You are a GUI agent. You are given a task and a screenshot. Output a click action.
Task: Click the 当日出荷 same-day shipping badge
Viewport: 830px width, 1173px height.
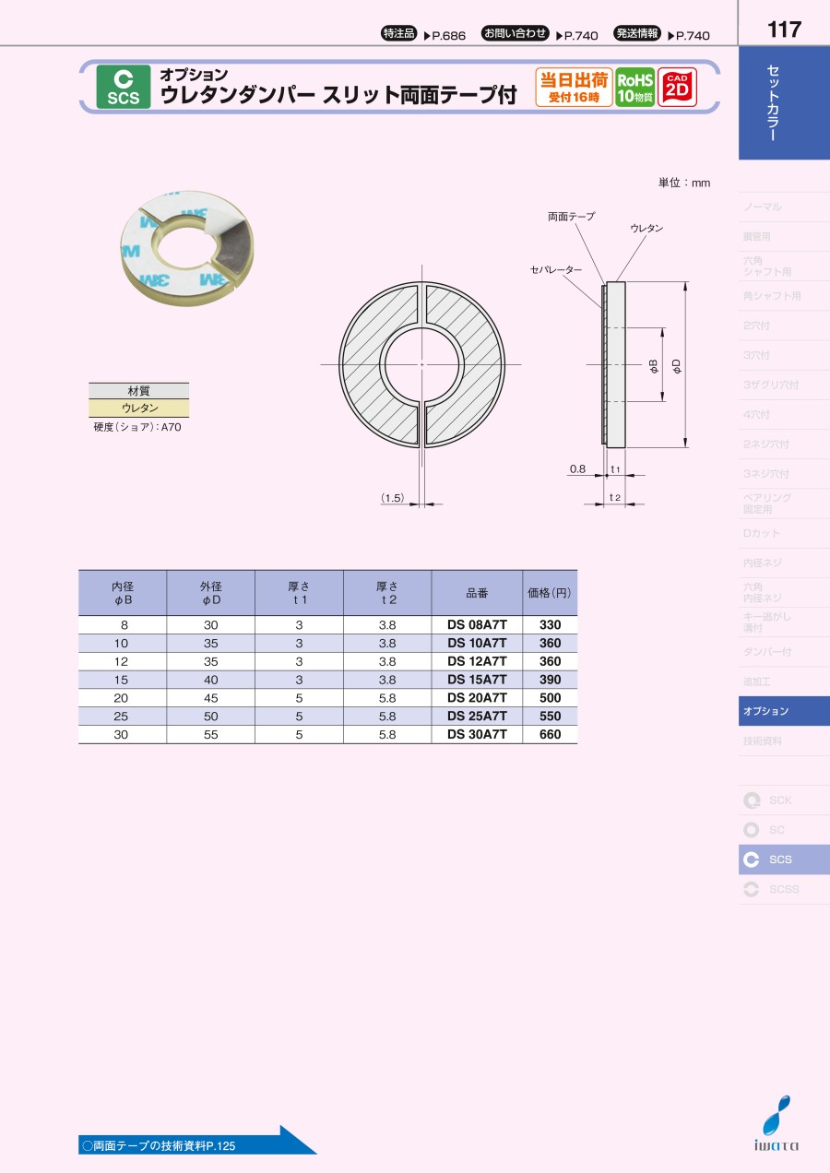[574, 88]
